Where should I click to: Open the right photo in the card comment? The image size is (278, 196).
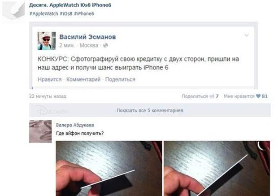(x=217, y=168)
